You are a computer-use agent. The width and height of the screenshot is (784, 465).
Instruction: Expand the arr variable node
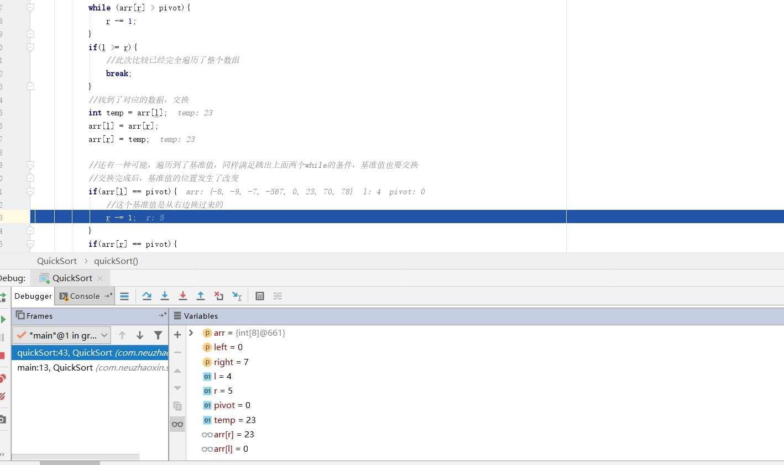point(191,332)
